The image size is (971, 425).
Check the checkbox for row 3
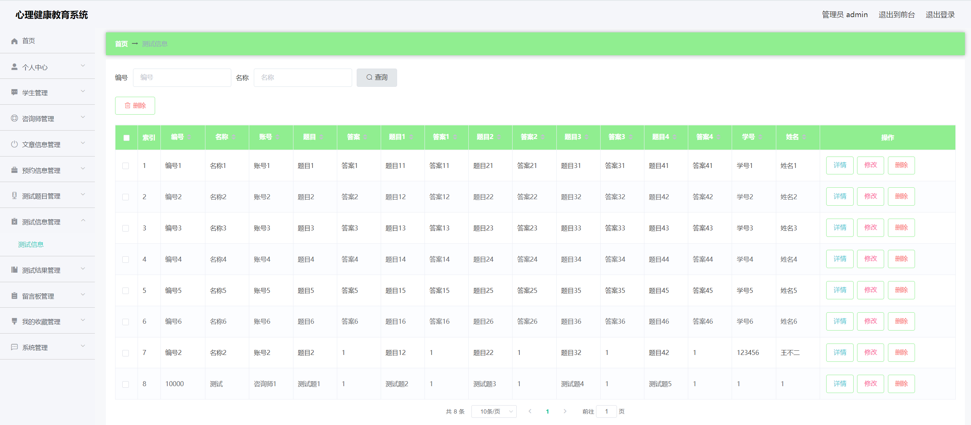[126, 228]
